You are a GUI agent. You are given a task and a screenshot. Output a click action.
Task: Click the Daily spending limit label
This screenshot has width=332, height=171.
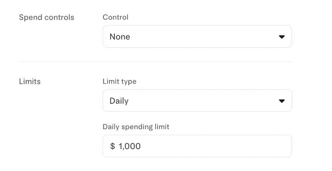click(x=136, y=127)
